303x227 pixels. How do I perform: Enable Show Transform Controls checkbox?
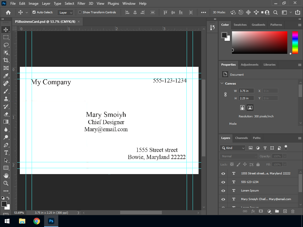[x=80, y=12]
